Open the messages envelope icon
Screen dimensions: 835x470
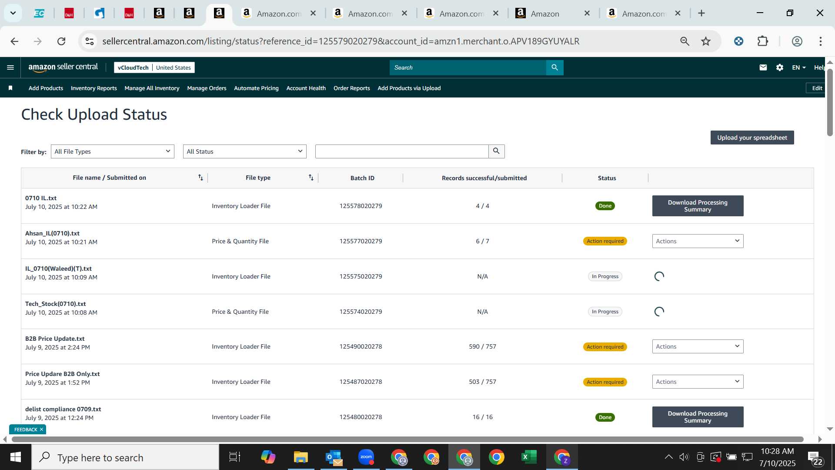tap(763, 67)
